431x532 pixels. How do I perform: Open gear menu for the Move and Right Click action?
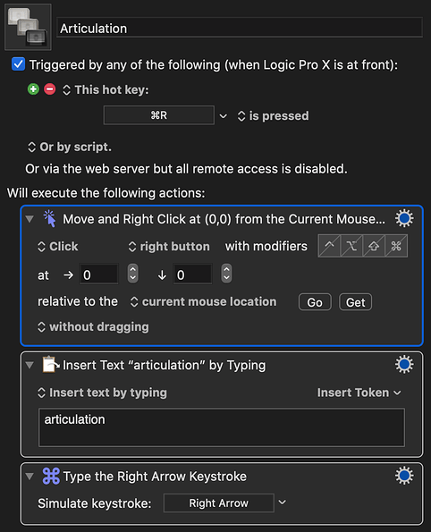404,218
